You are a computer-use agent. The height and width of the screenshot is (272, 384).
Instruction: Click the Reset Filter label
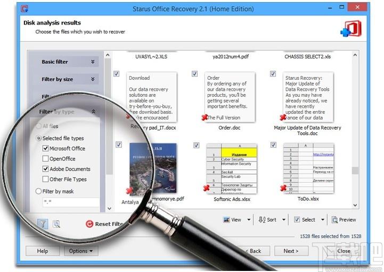[109, 224]
